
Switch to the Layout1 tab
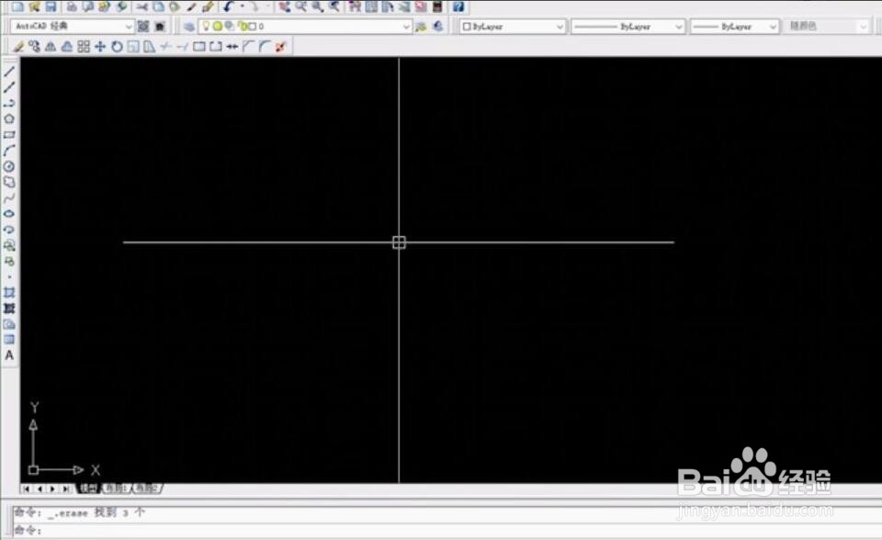click(x=116, y=489)
